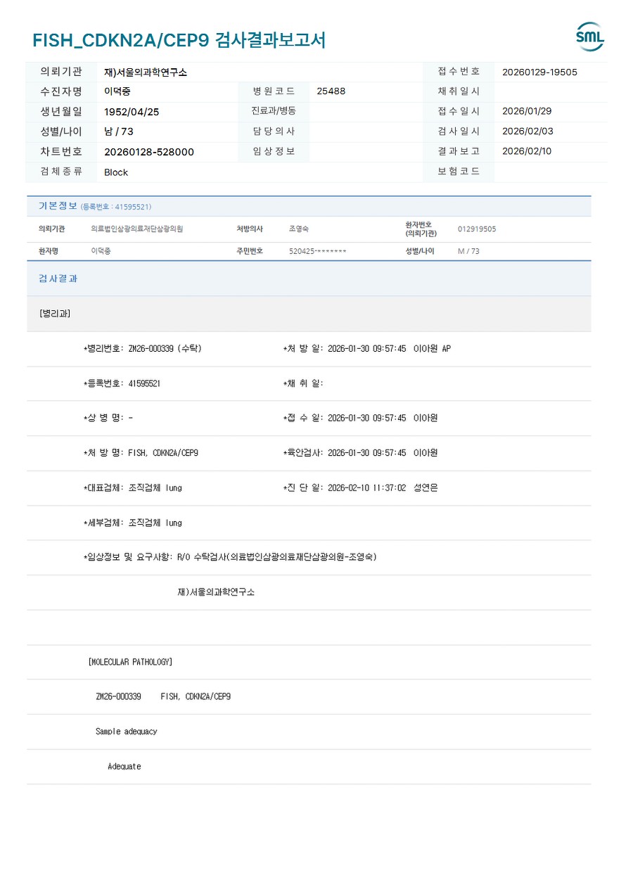Click the SML logo icon
633x894 pixels.
click(590, 37)
